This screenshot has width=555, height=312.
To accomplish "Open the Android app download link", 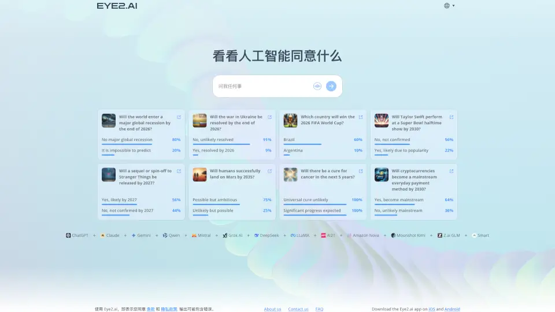I will [x=452, y=309].
